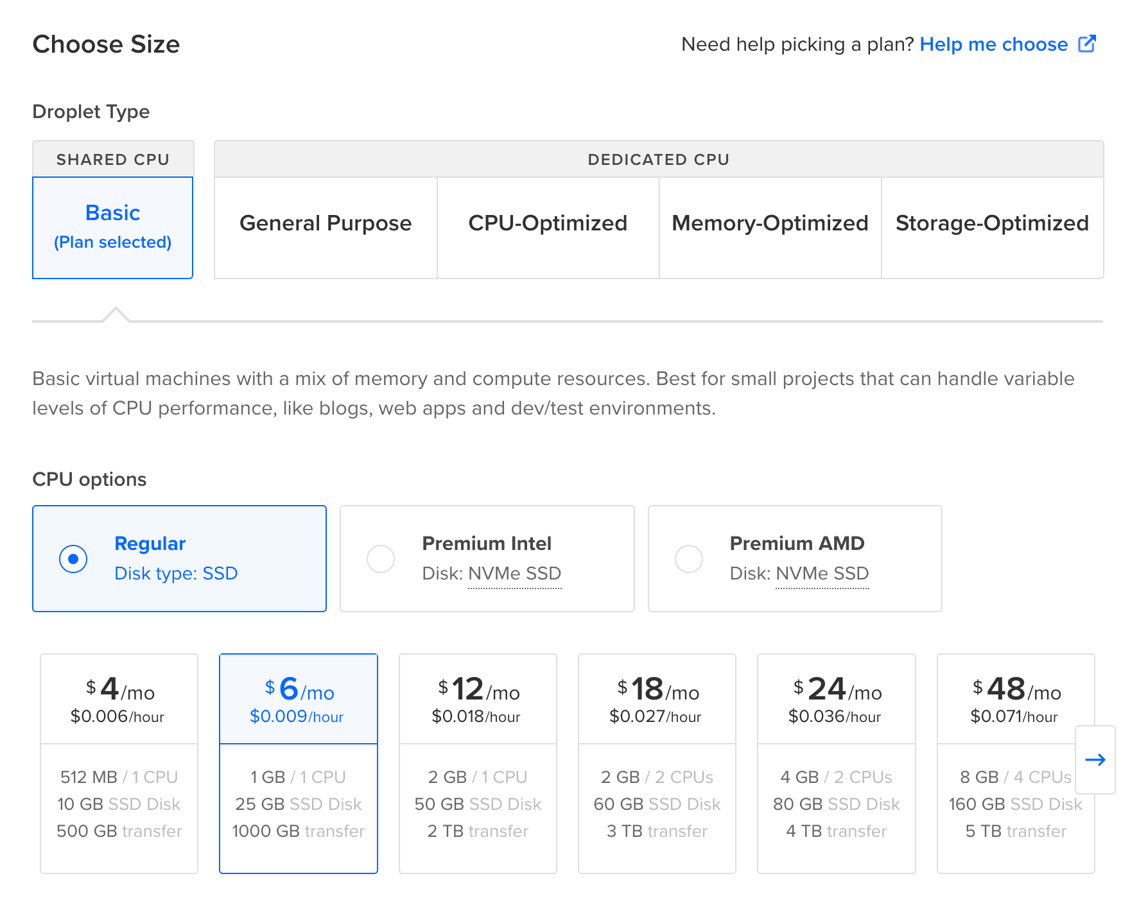
Task: Click the right arrow to show more plans
Action: 1095,760
